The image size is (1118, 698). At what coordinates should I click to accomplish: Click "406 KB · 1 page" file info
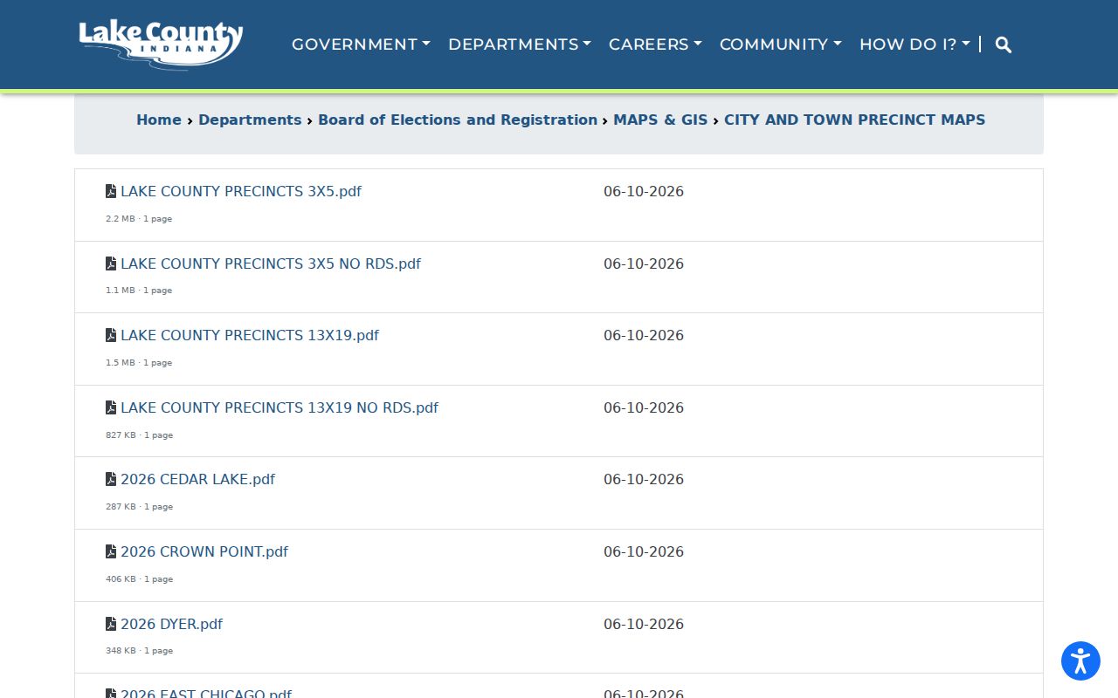[139, 579]
